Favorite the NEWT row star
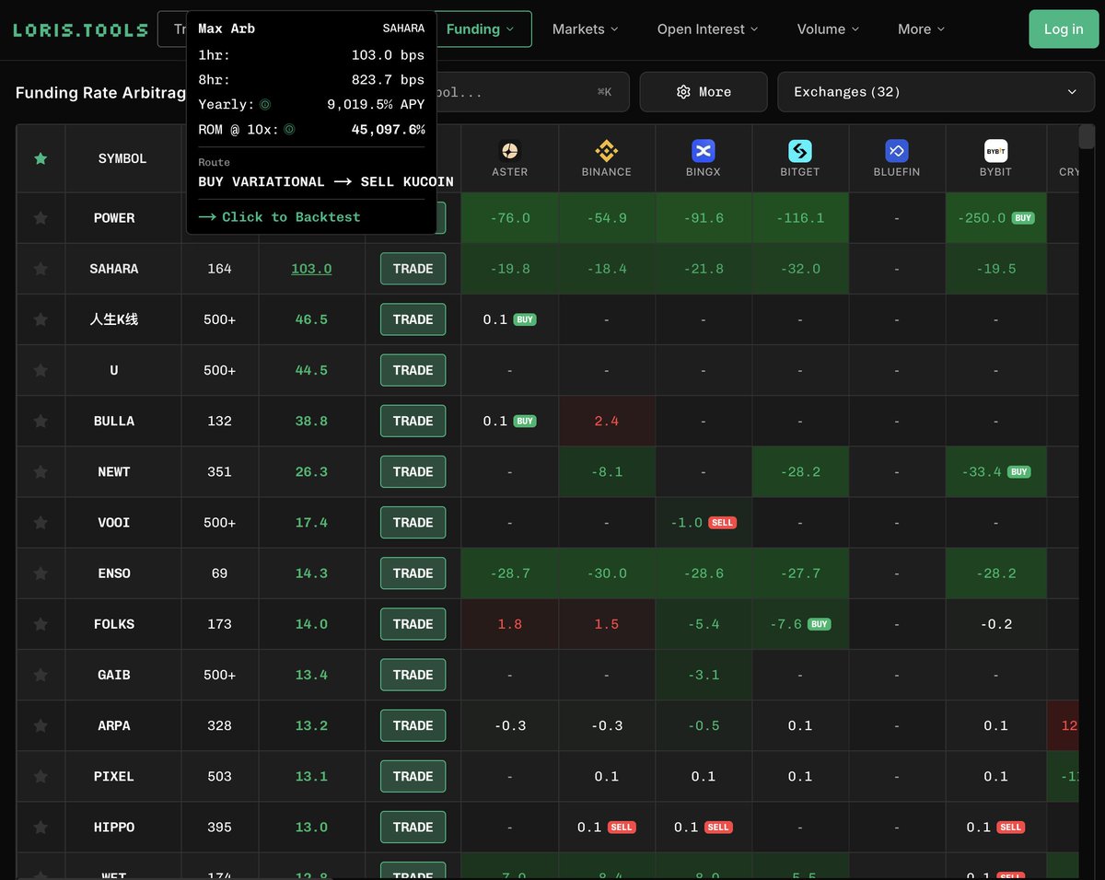Viewport: 1105px width, 880px height. pyautogui.click(x=41, y=471)
